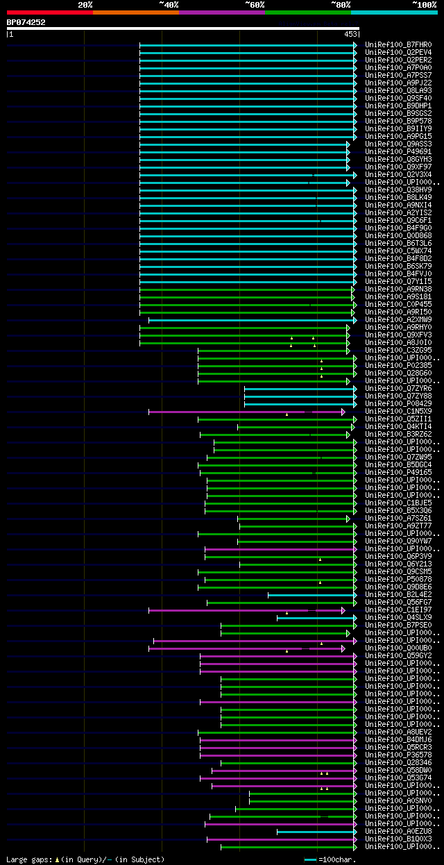The width and height of the screenshot is (444, 865).
Task: Select hit UniRef100_Q53G74
Action: coord(398,778)
